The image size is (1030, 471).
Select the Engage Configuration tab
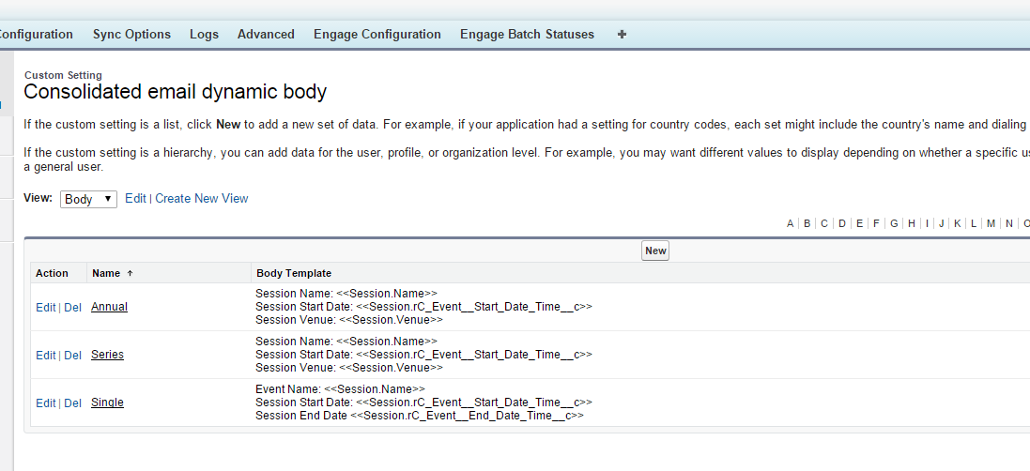tap(377, 35)
